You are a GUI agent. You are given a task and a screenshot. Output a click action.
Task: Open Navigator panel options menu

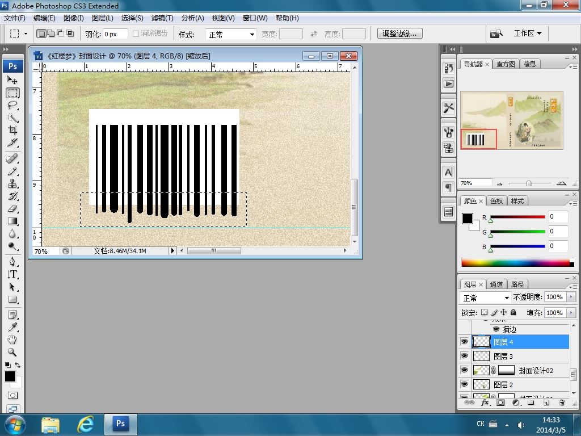573,66
